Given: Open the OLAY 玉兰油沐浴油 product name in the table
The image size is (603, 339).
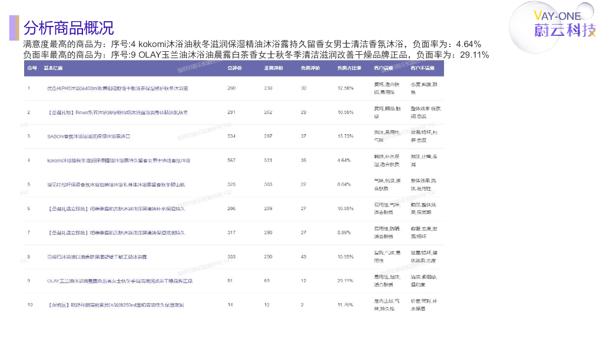Looking at the screenshot, I should (120, 281).
